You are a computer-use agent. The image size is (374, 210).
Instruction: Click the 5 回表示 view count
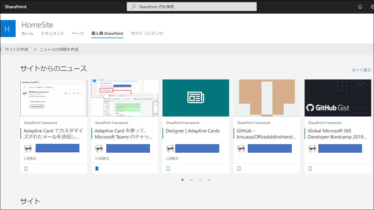[x=30, y=158]
